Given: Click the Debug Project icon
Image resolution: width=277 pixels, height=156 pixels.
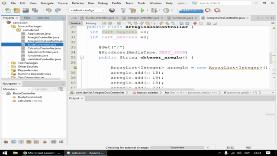Looking at the screenshot, I should pyautogui.click(x=154, y=10).
